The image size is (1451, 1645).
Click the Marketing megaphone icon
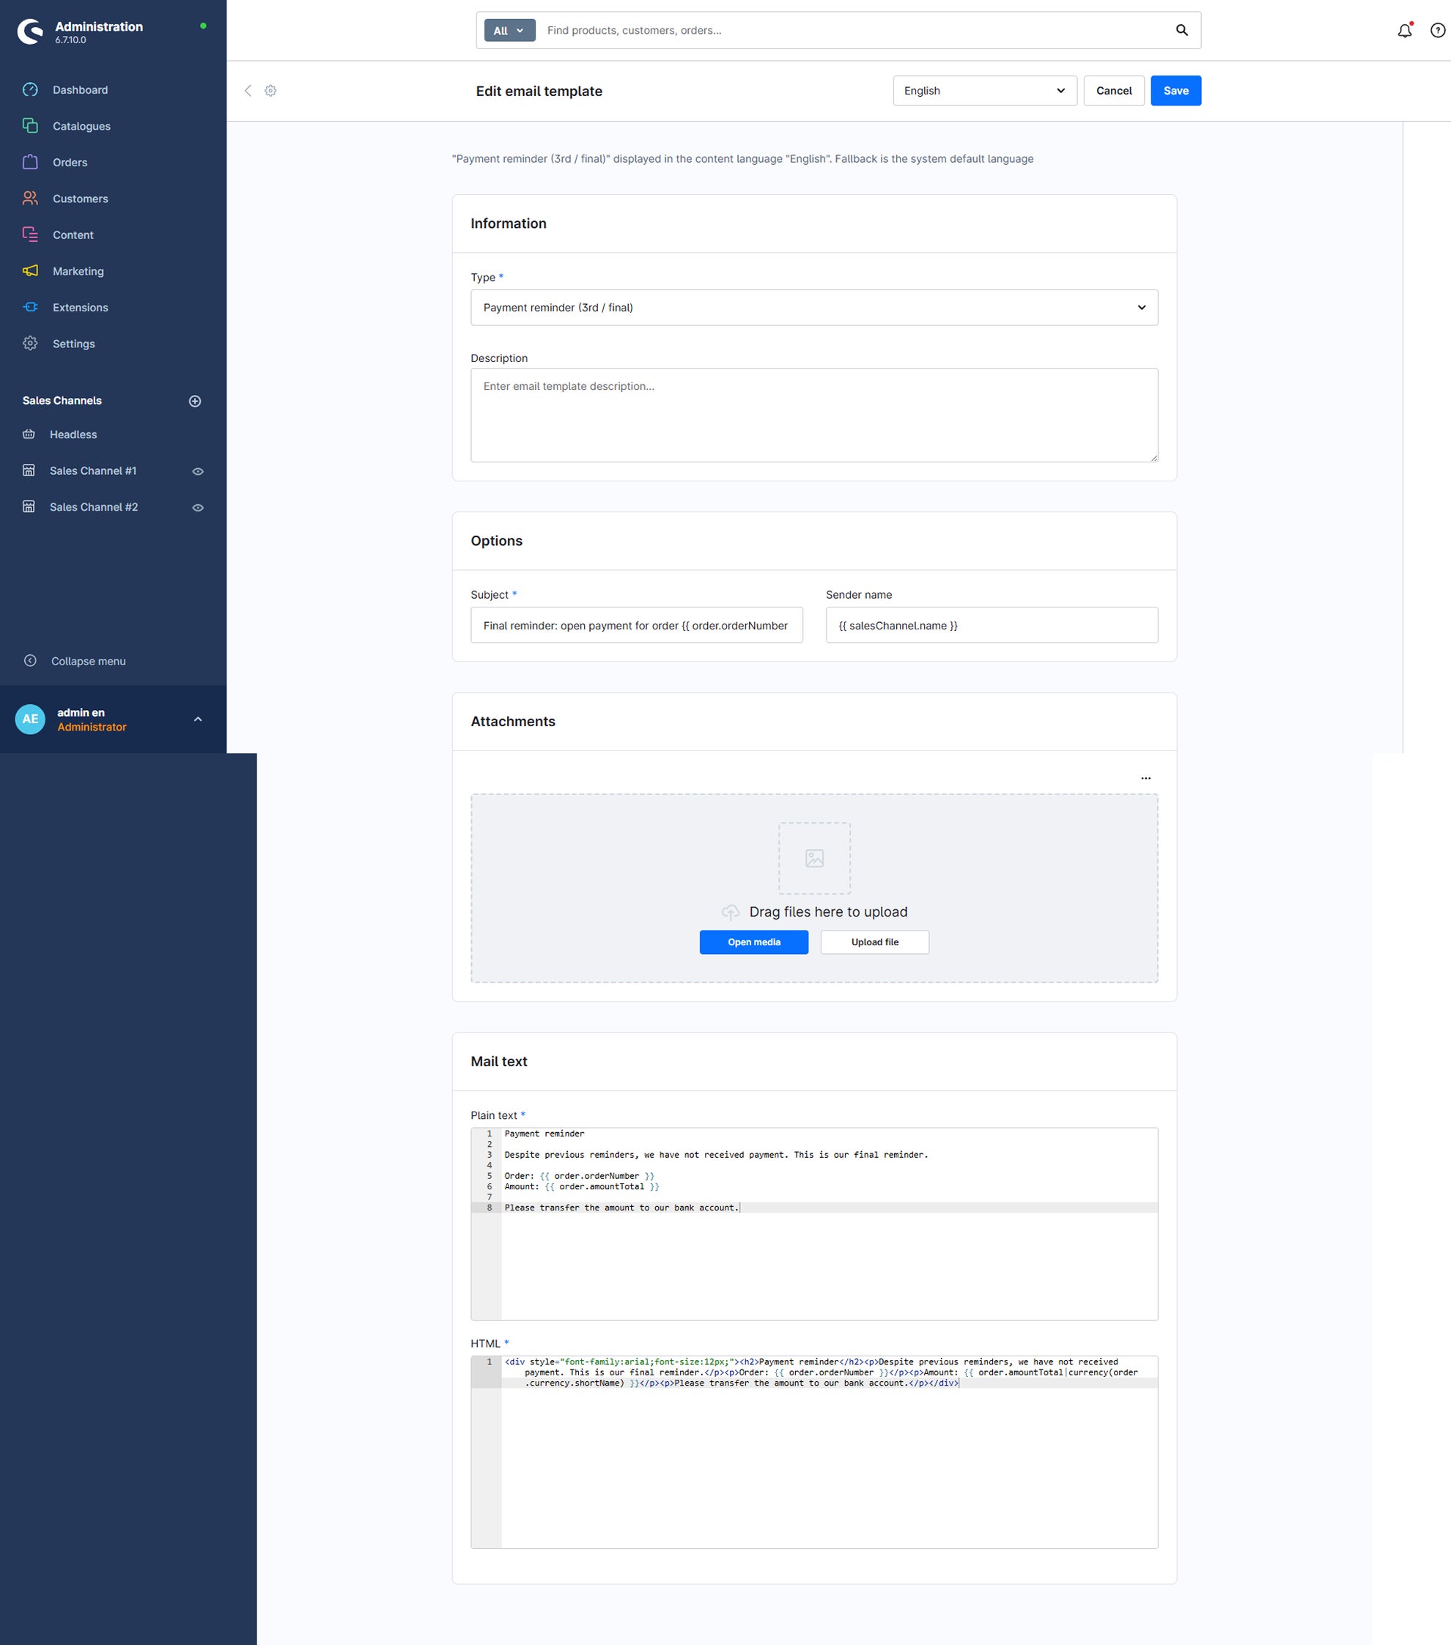coord(31,270)
